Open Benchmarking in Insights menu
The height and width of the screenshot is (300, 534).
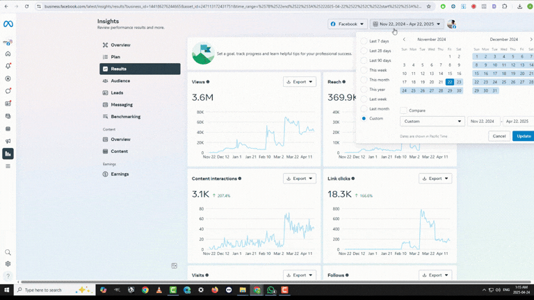point(125,117)
